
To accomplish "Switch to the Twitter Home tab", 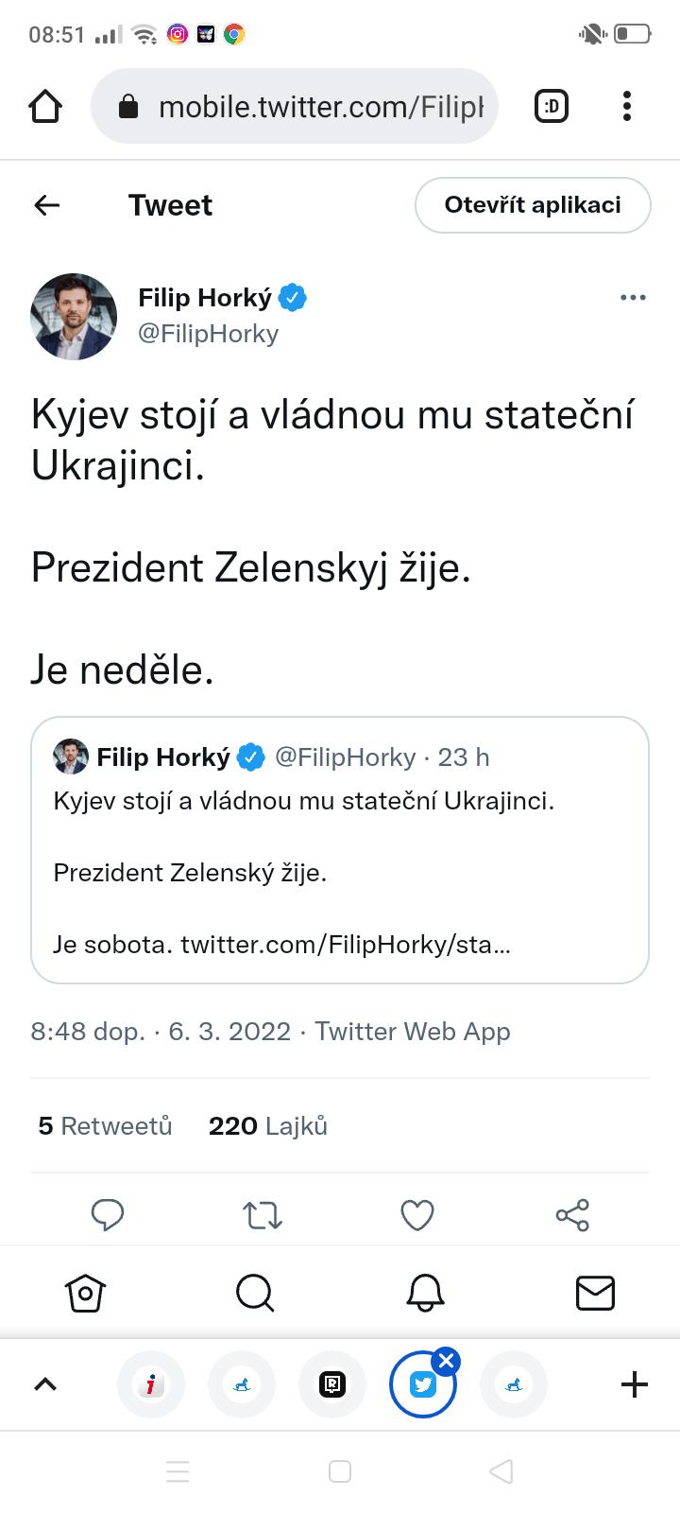I will point(85,1293).
